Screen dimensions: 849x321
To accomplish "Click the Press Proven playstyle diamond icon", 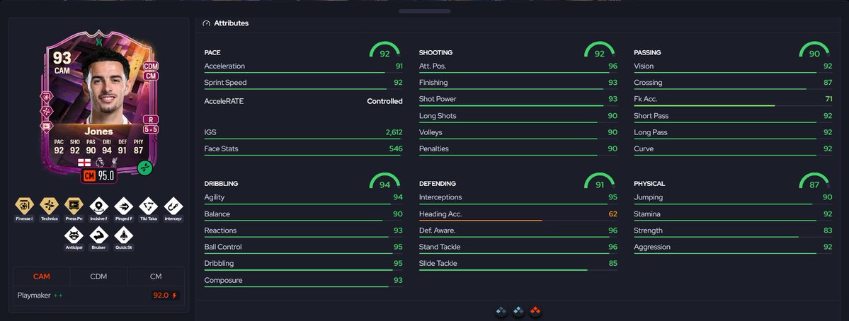I will coord(74,206).
